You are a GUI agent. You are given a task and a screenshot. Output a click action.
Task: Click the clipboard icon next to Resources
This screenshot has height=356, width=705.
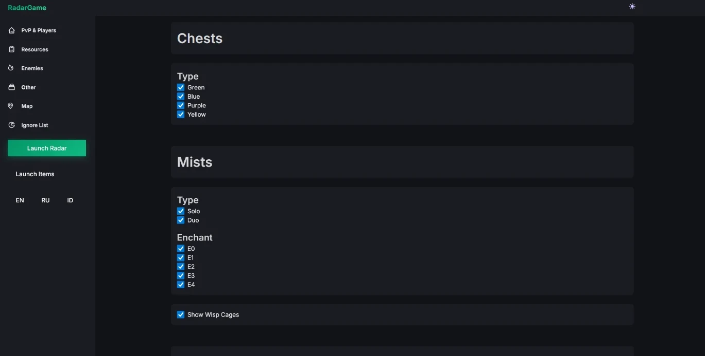click(x=11, y=49)
